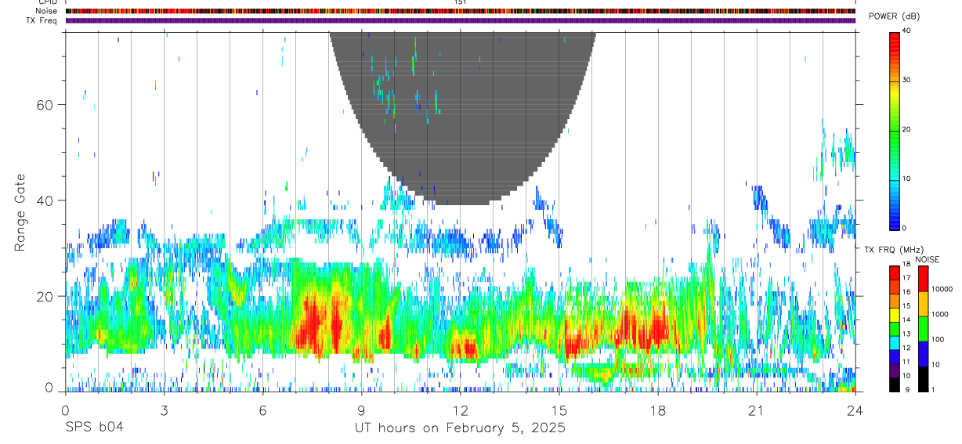Click the 21 tick on UT hours axis
This screenshot has height=444, width=962.
click(x=757, y=410)
